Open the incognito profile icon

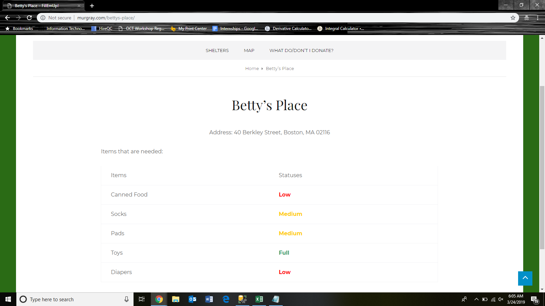pyautogui.click(x=527, y=18)
